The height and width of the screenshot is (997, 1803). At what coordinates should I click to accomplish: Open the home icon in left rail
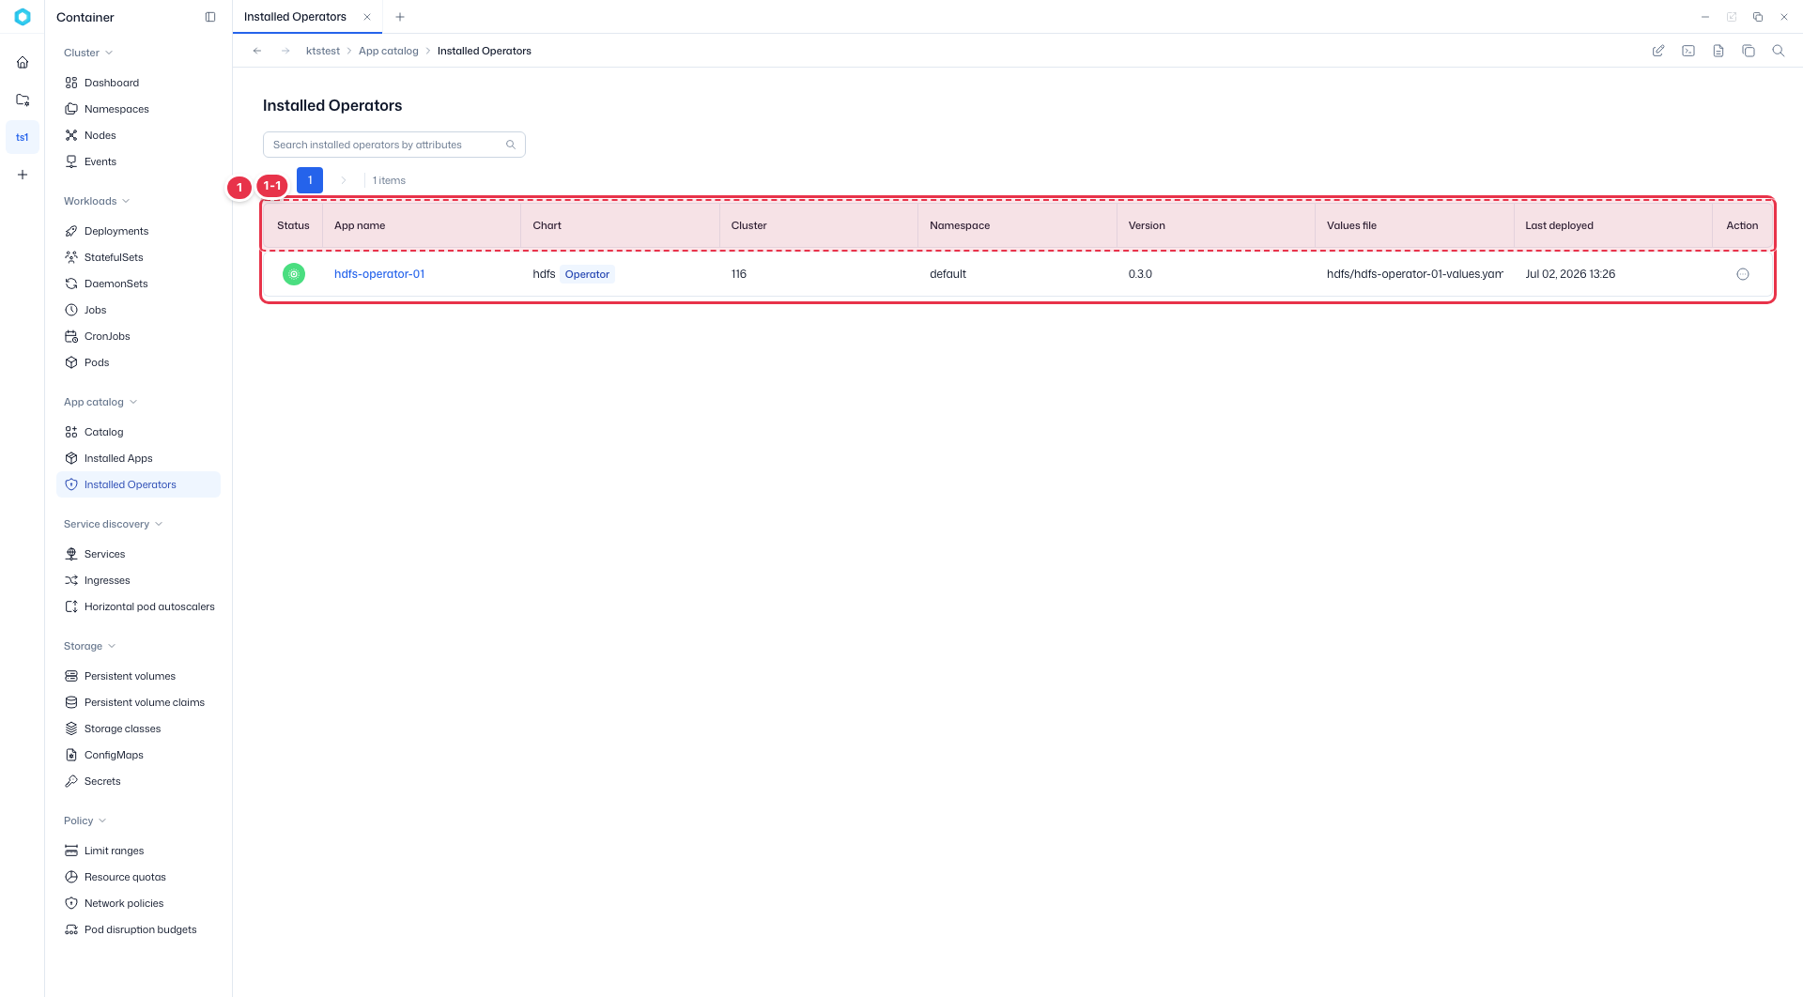[x=23, y=63]
